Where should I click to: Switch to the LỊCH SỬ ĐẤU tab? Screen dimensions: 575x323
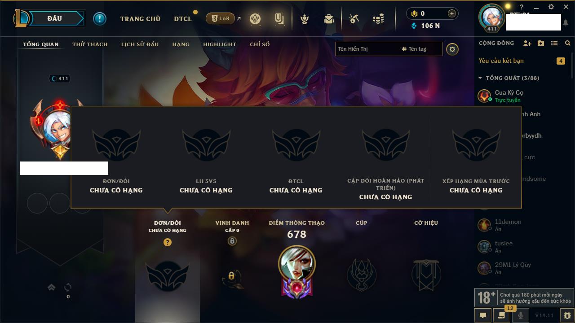[140, 44]
